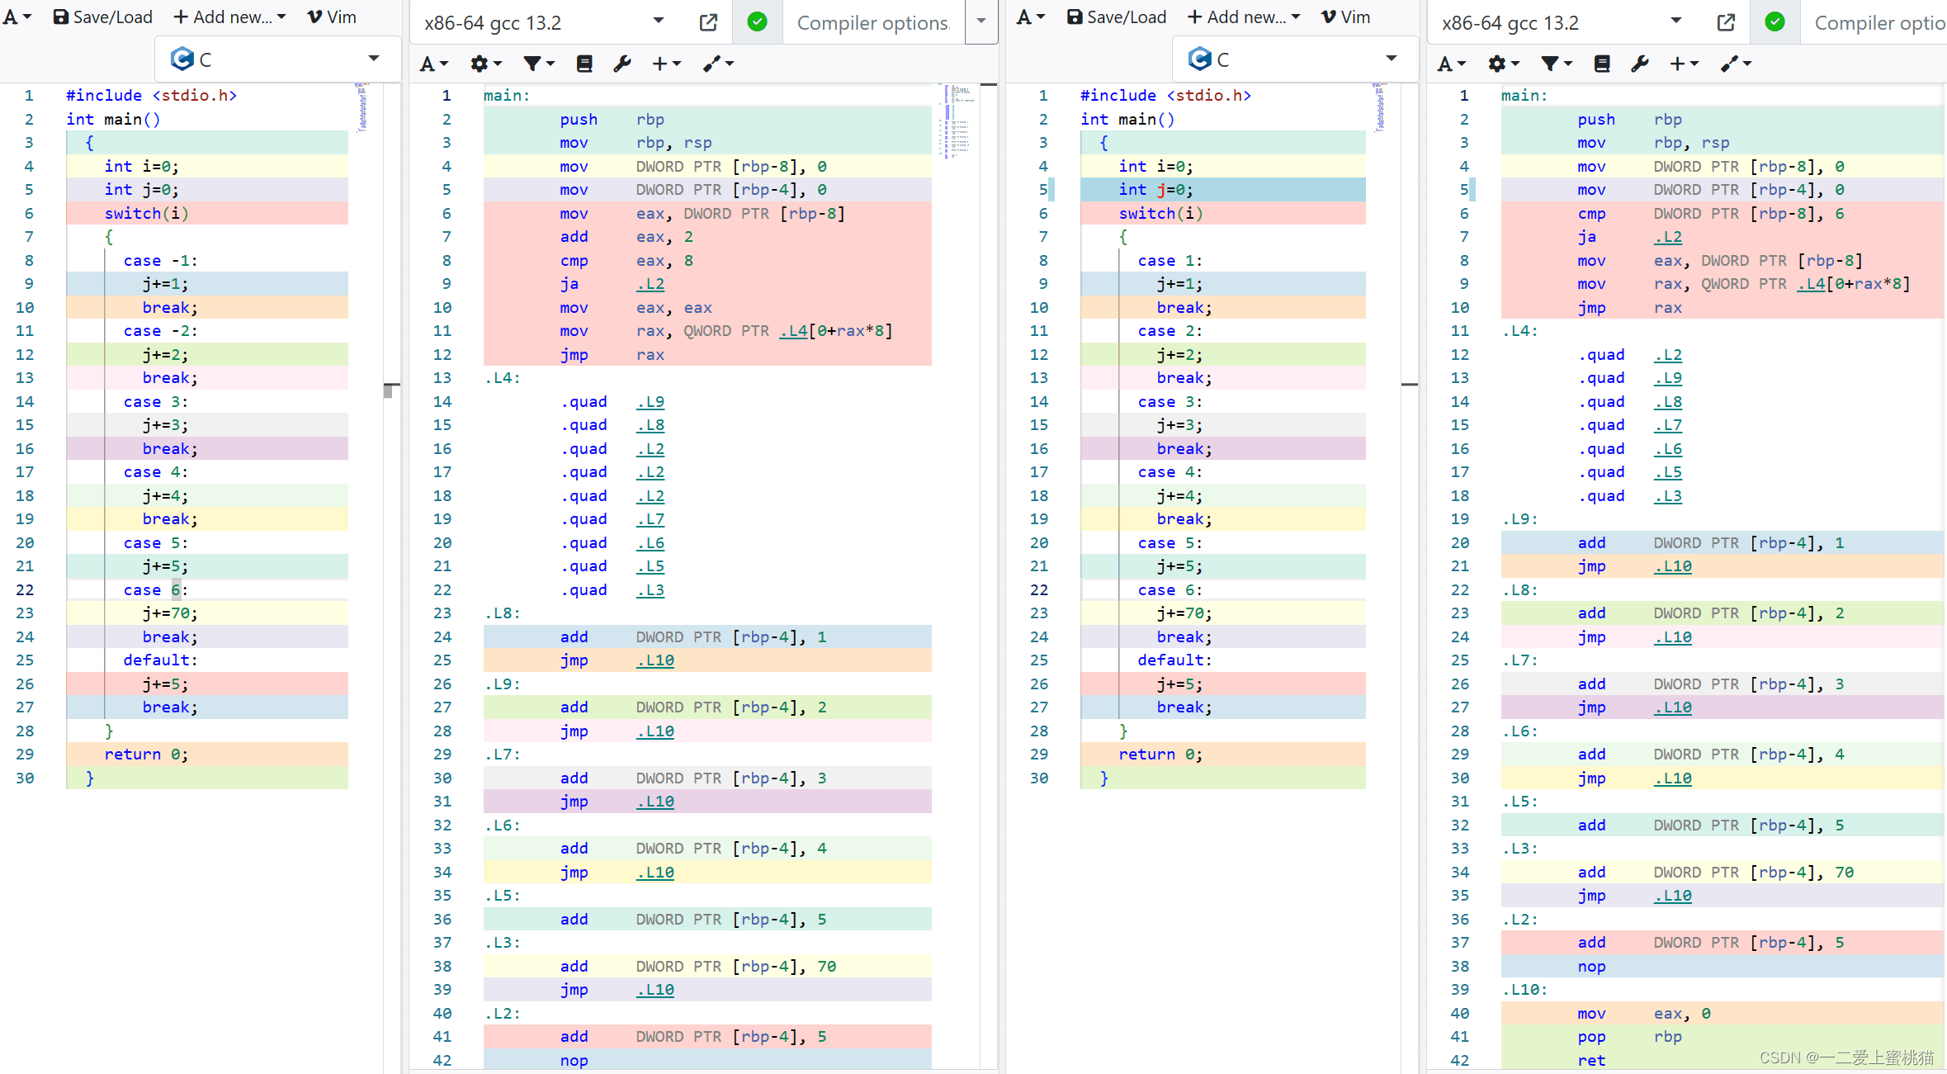This screenshot has width=1947, height=1074.
Task: Open add tool menu in right compiler
Action: point(1736,64)
